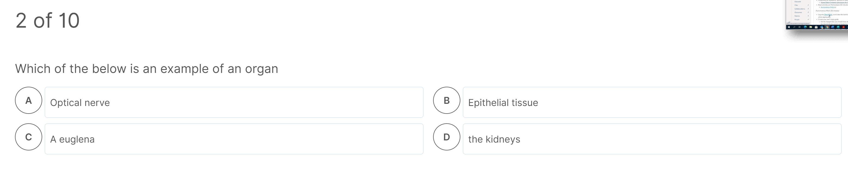The height and width of the screenshot is (174, 848).
Task: Select answer circle A
Action: coord(28,100)
